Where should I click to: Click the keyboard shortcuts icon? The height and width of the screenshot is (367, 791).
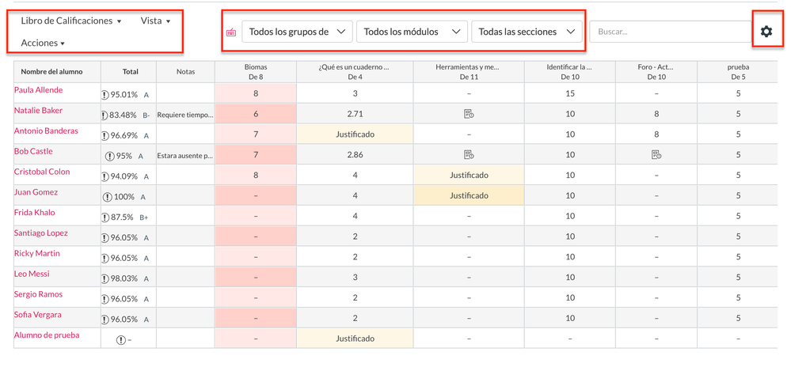(231, 32)
